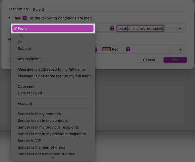Add an action with the plus beside Red

coord(180,49)
